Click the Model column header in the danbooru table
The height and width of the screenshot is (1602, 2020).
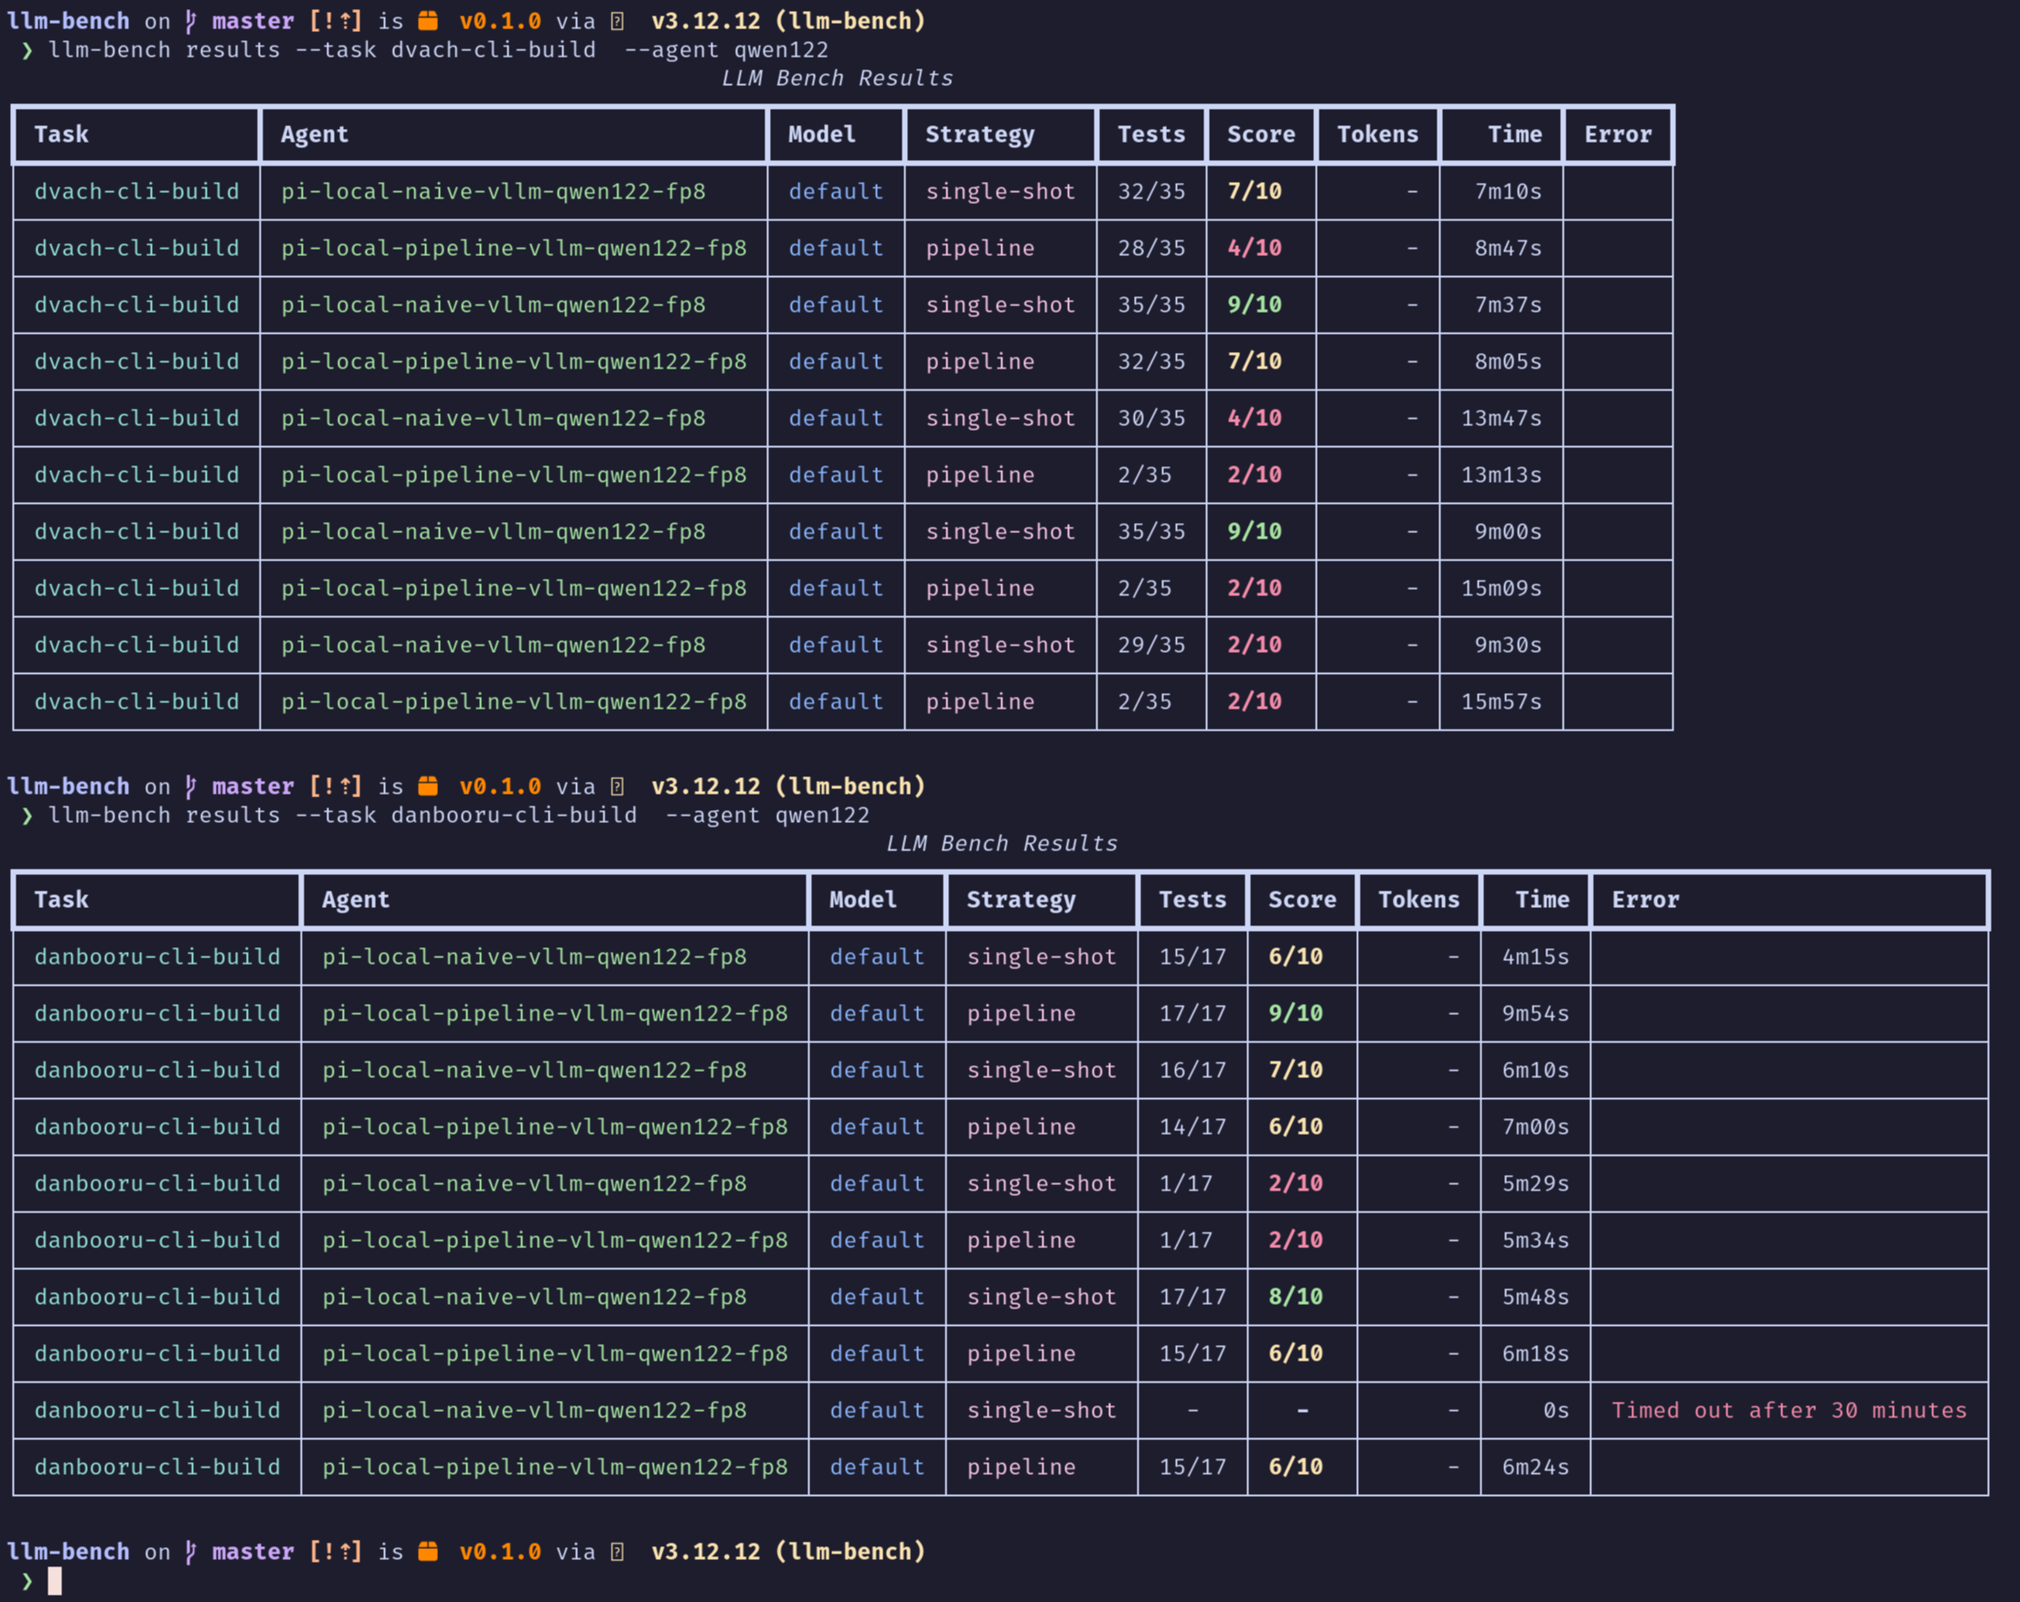pos(864,900)
